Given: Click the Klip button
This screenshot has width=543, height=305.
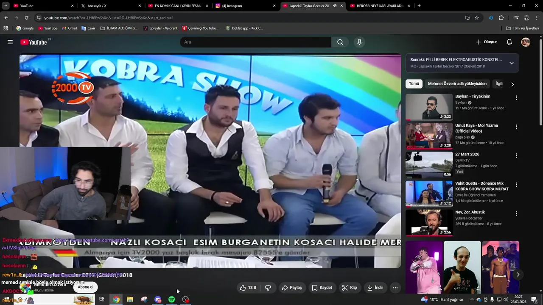Looking at the screenshot, I should [x=350, y=288].
